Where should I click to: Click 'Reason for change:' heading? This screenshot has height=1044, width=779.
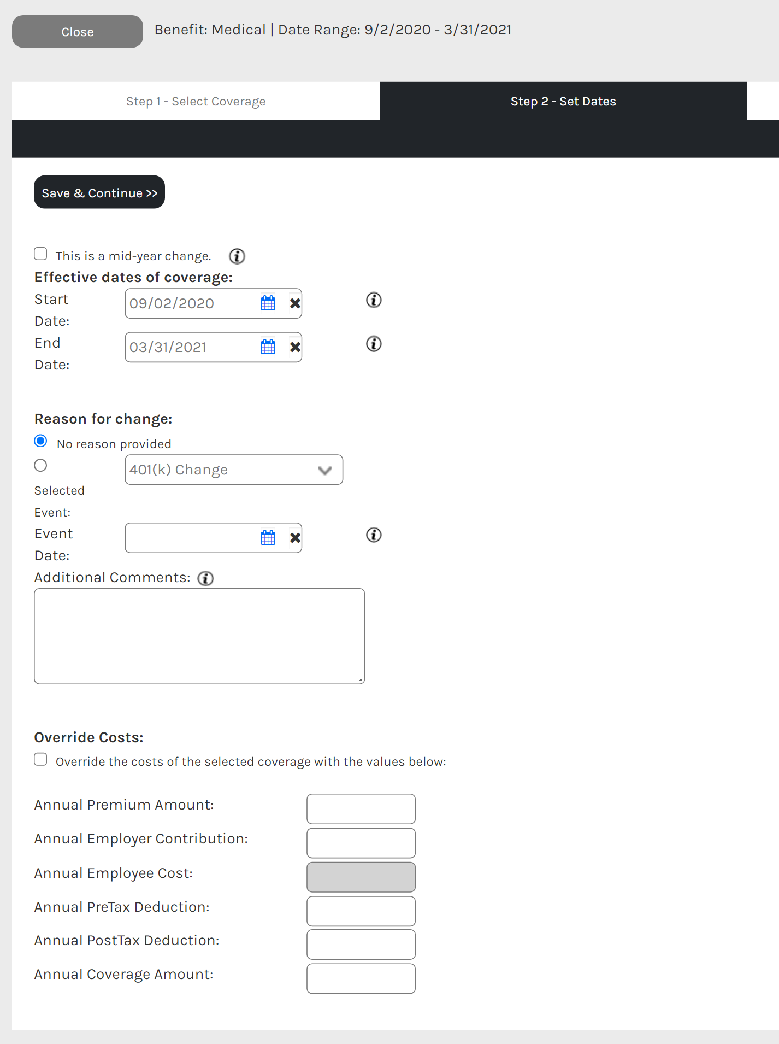[103, 419]
